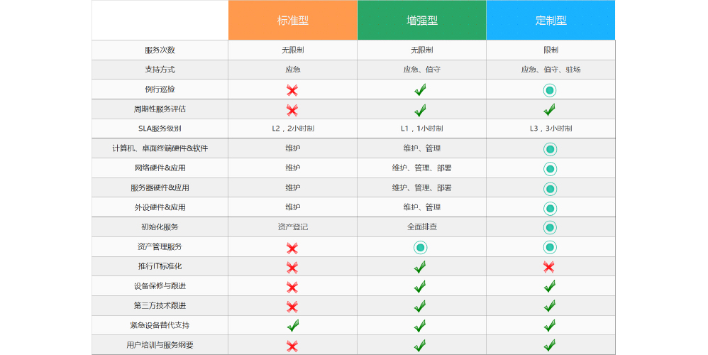Image resolution: width=708 pixels, height=355 pixels.
Task: Click the red X for 资产管理服务 标准型
Action: pos(292,248)
